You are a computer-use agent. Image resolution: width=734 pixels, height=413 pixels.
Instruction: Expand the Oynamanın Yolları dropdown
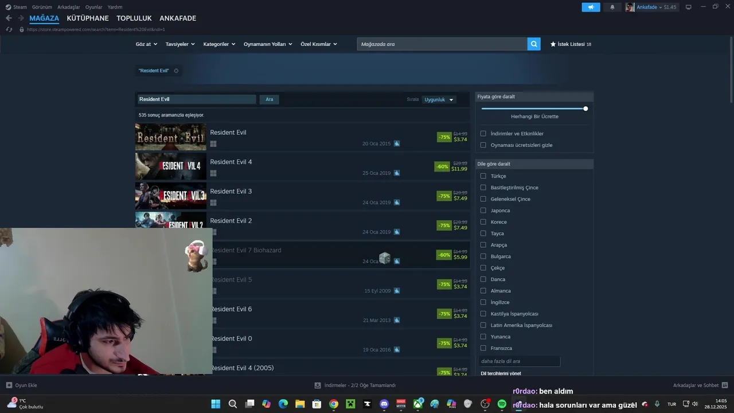point(268,44)
